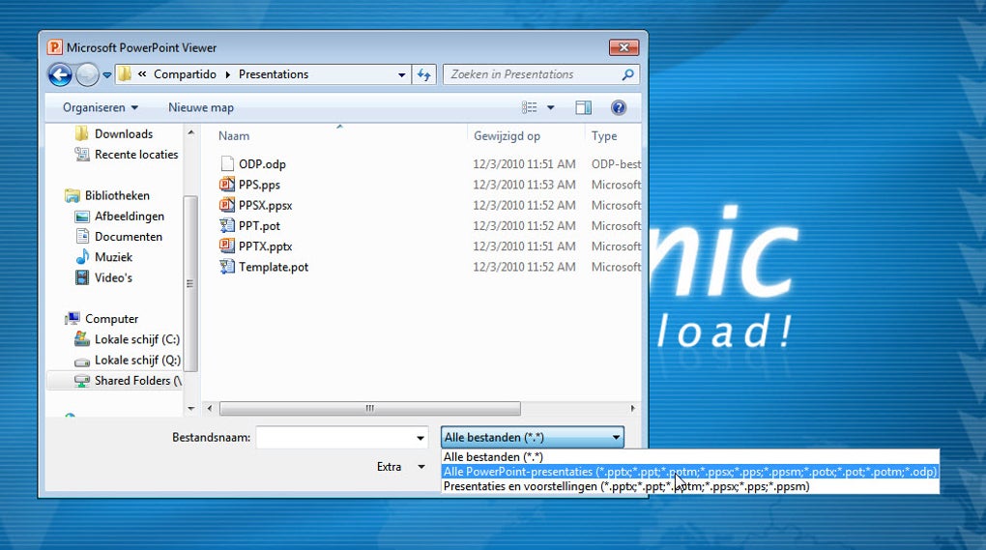
Task: Click the Refresh button beside address bar
Action: [x=423, y=74]
